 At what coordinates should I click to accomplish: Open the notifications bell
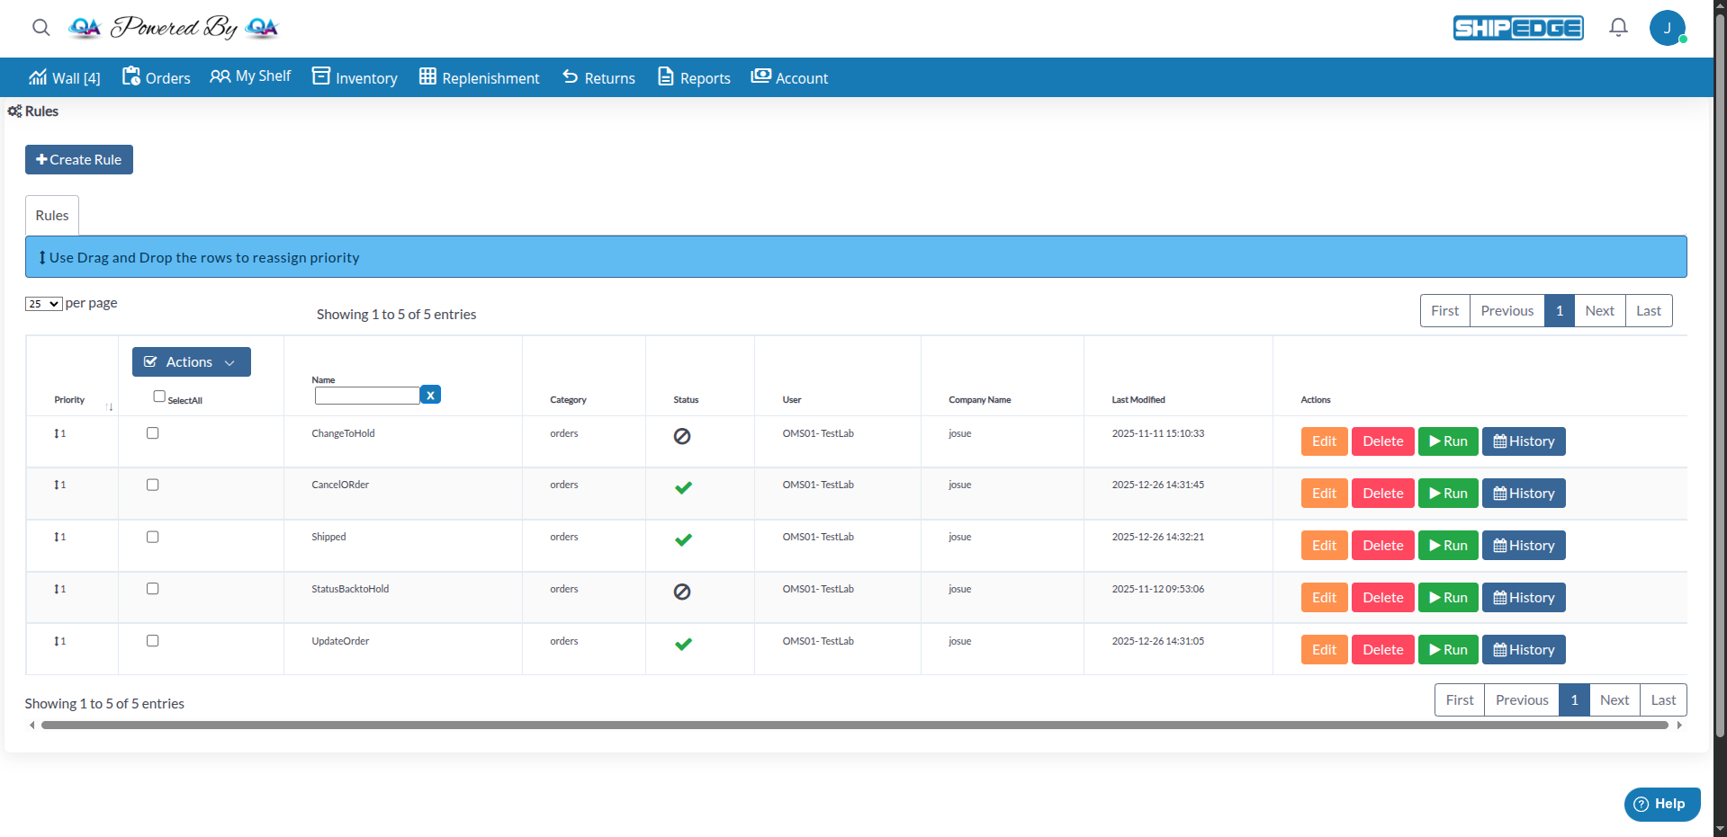[1618, 28]
